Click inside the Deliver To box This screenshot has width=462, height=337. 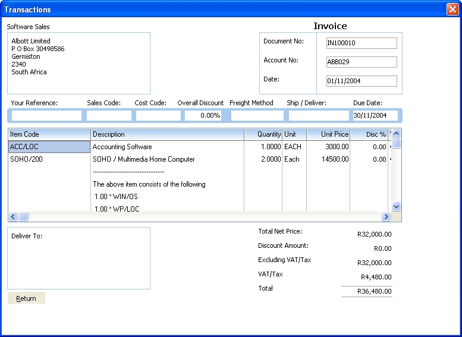78,258
